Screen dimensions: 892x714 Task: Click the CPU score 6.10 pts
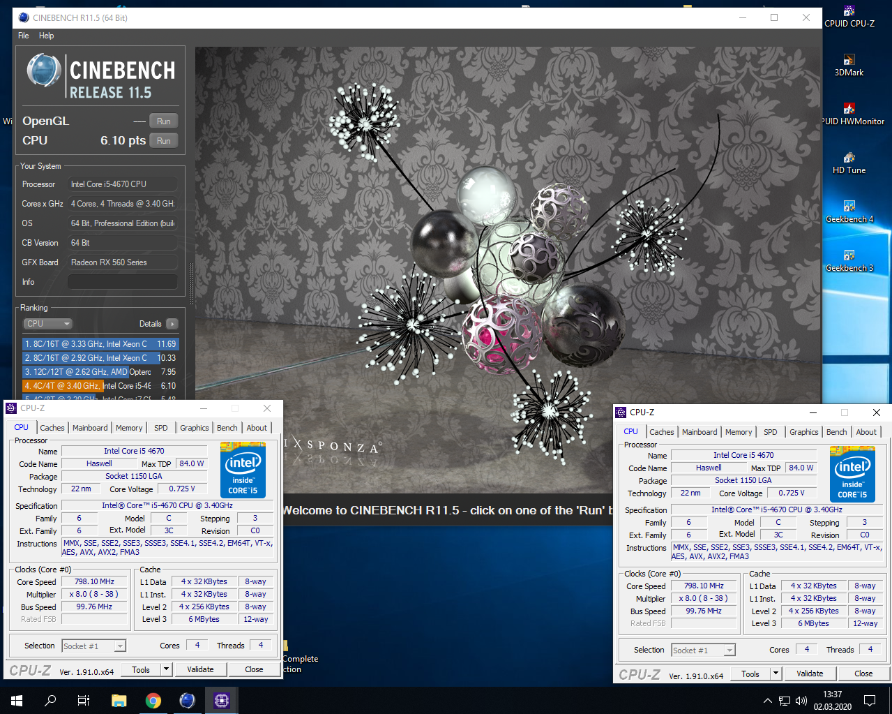[x=123, y=140]
